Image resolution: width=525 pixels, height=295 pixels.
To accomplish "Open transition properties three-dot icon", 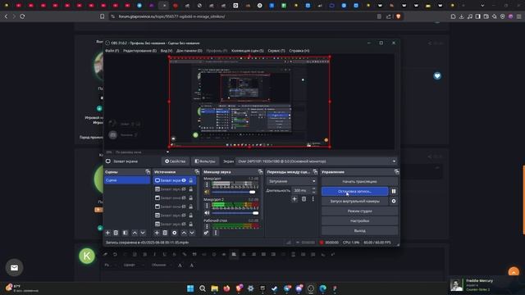I will [313, 199].
